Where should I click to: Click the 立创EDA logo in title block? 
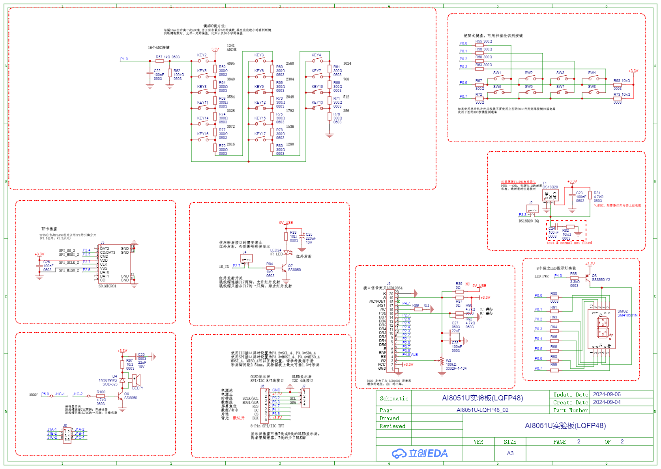point(419,453)
